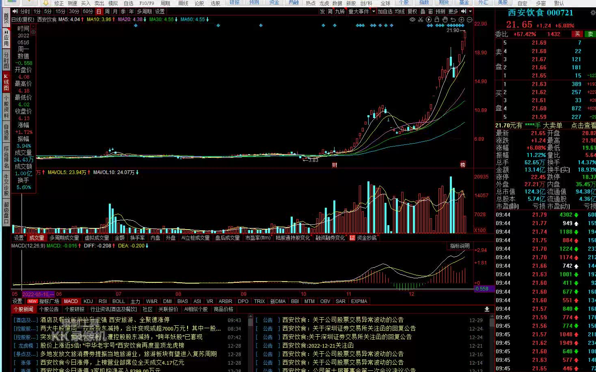Expand the dropdown arrow at toolbar's far right
The image size is (596, 372).
pos(471,11)
